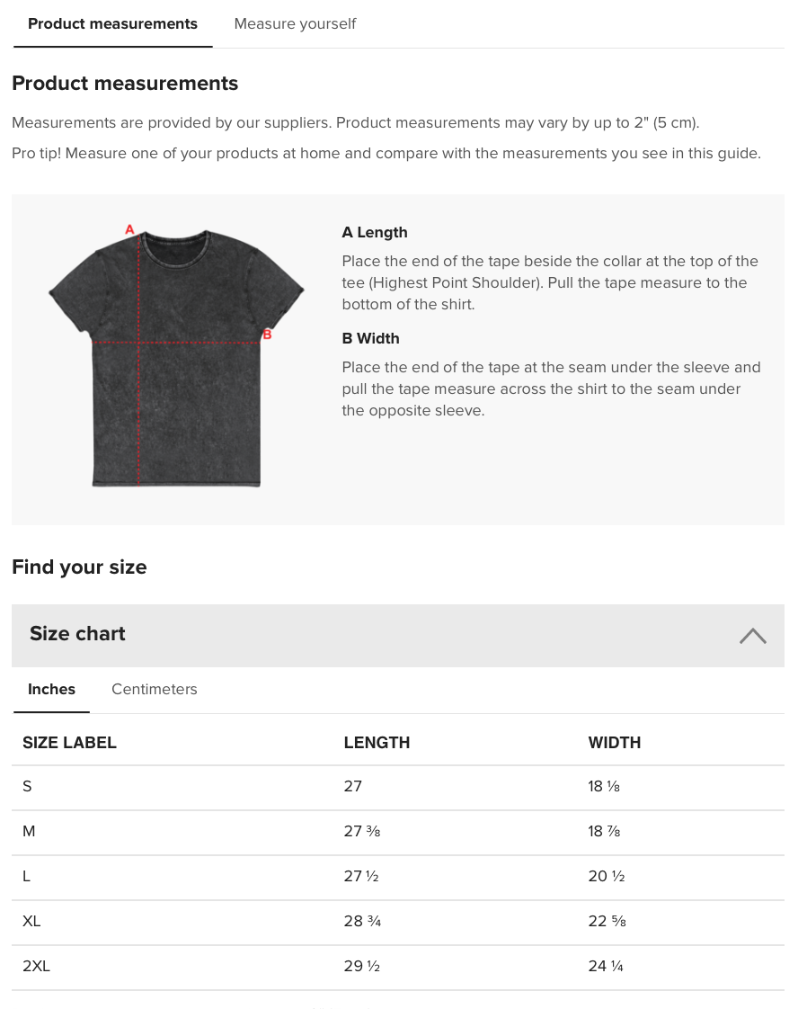This screenshot has width=798, height=1009.
Task: Show measurements in Centimeters
Action: click(154, 690)
